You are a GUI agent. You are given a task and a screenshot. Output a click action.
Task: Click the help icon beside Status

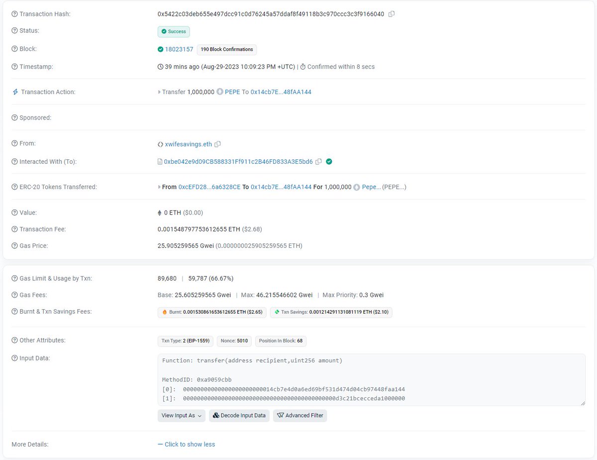point(14,31)
